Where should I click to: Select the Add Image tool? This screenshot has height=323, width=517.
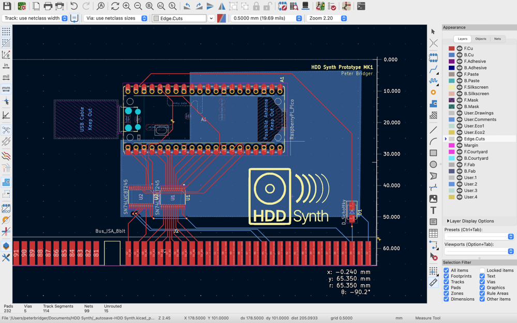tap(433, 199)
